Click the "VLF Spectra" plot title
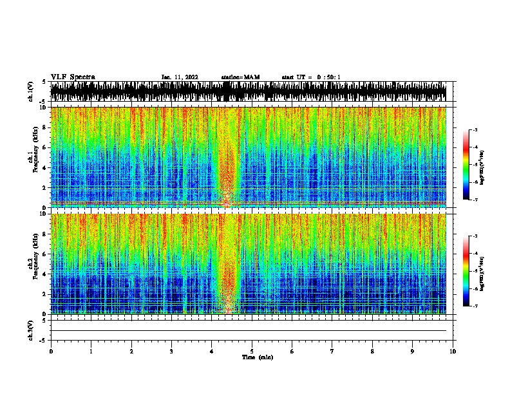This screenshot has height=394, width=510. 73,77
